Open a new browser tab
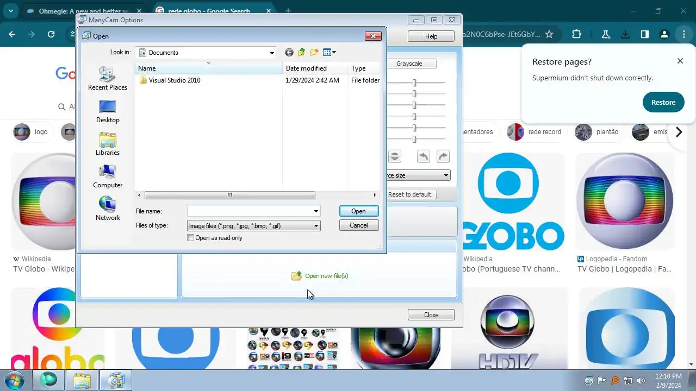The height and width of the screenshot is (391, 696). [288, 11]
